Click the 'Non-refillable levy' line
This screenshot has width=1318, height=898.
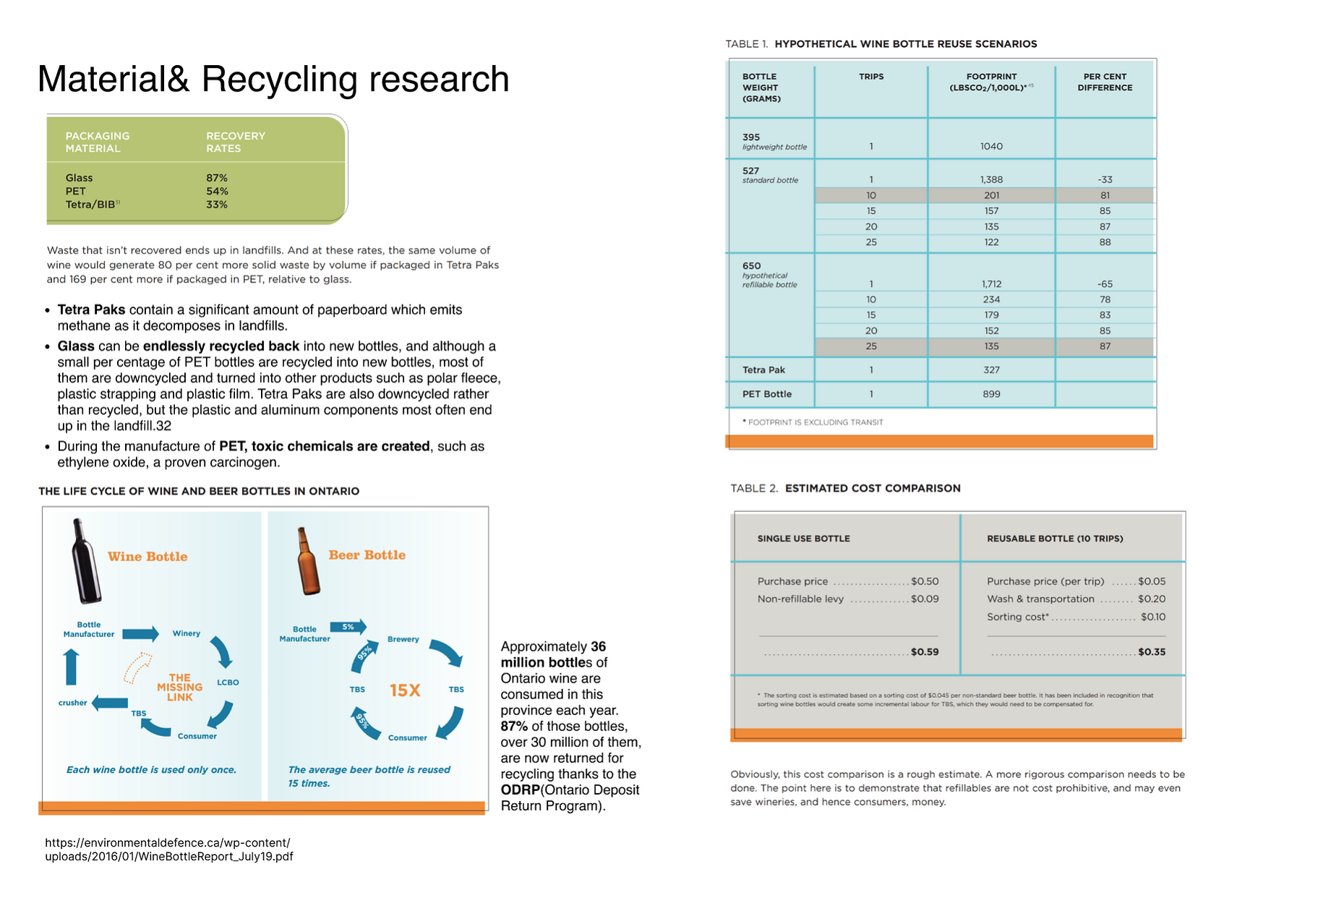(x=848, y=599)
